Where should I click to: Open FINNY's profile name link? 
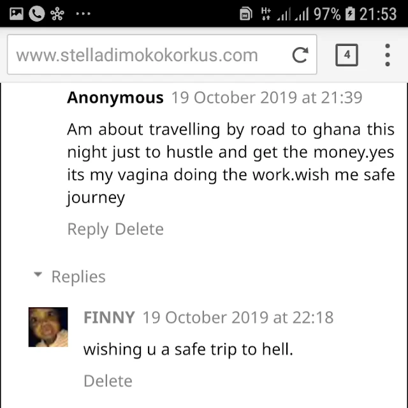coord(109,317)
